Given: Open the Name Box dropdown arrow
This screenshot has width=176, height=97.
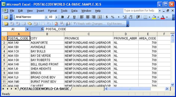Looking at the screenshot, I should click(x=27, y=29).
